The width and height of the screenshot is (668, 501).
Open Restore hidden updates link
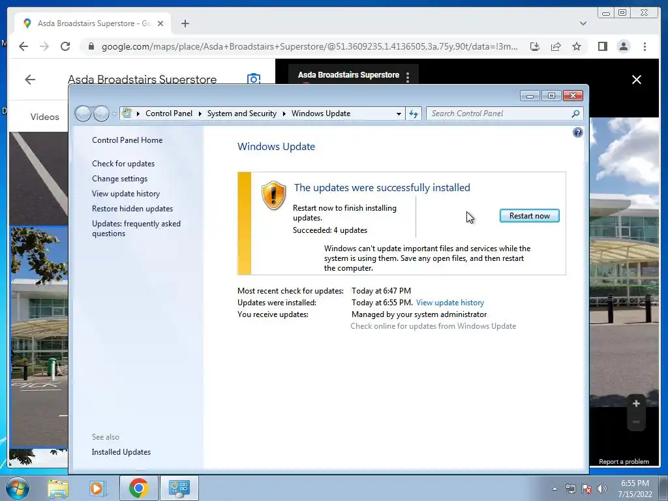point(132,208)
